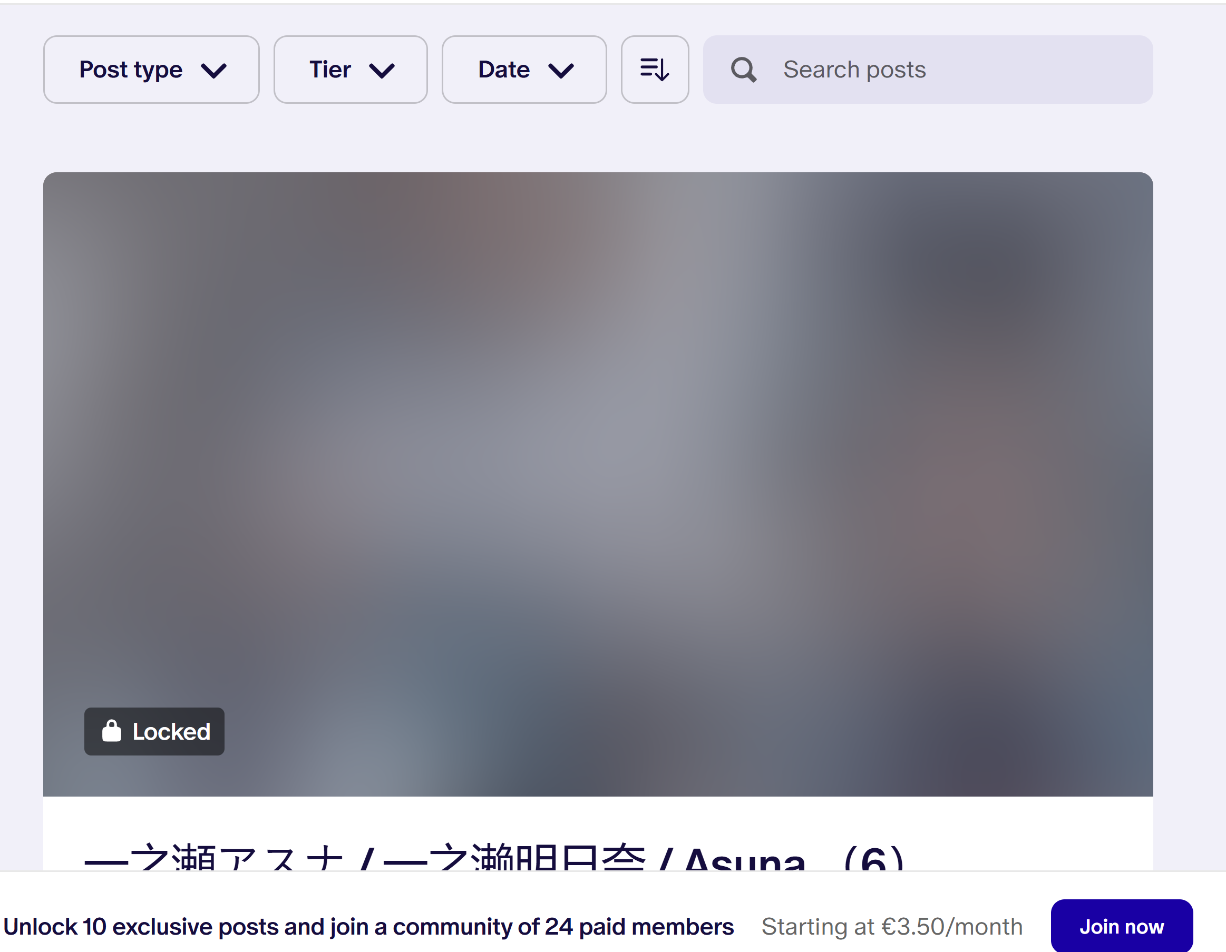Viewport: 1226px width, 952px height.
Task: Click the Starting at €3.50/month price text
Action: click(891, 927)
